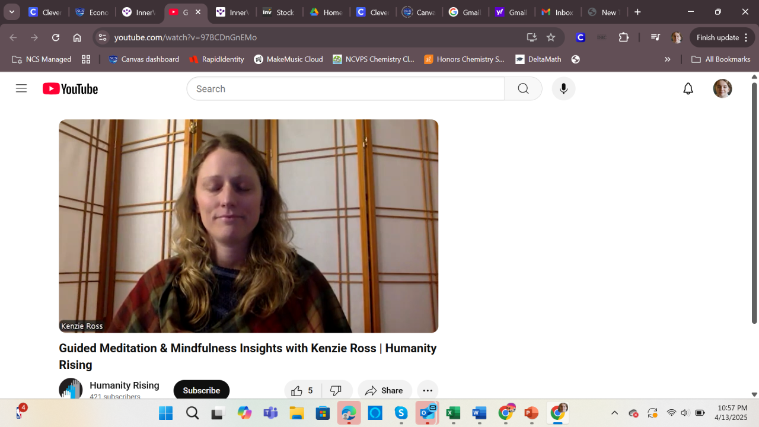
Task: Open Chrome profile avatar in toolbar
Action: [677, 37]
